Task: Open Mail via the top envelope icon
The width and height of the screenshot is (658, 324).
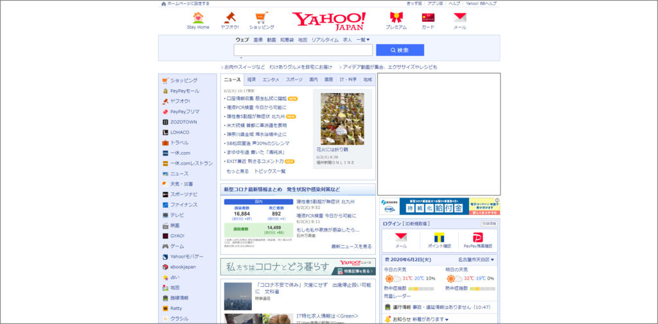Action: pyautogui.click(x=459, y=17)
